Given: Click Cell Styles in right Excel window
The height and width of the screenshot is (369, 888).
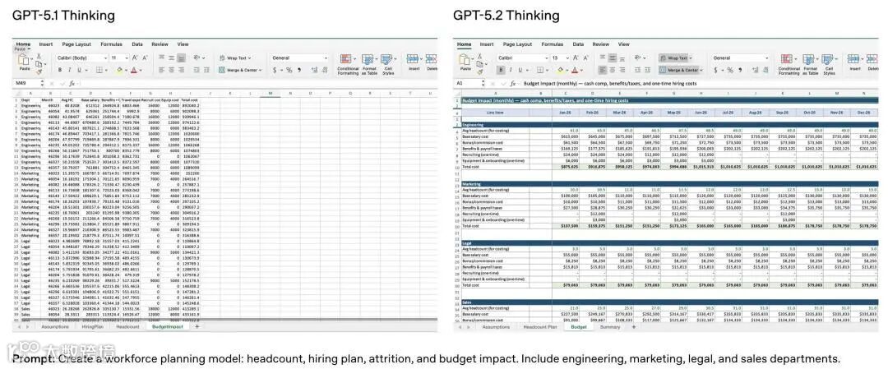Looking at the screenshot, I should tap(829, 65).
